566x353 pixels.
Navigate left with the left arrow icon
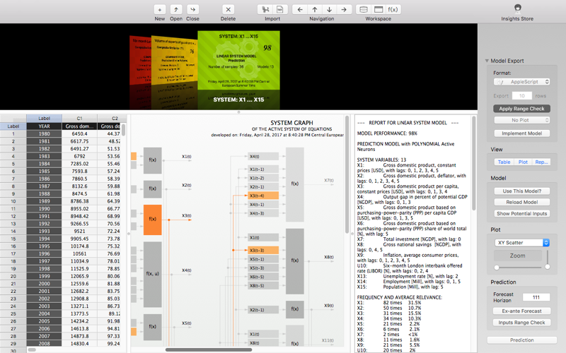[299, 10]
